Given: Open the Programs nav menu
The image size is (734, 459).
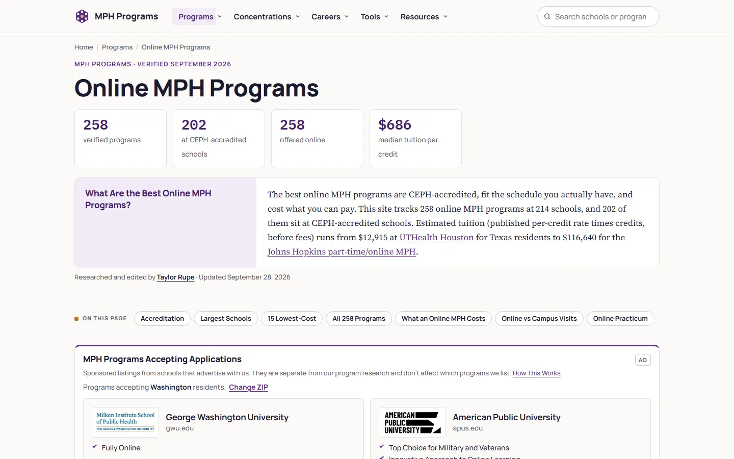Looking at the screenshot, I should coord(196,17).
